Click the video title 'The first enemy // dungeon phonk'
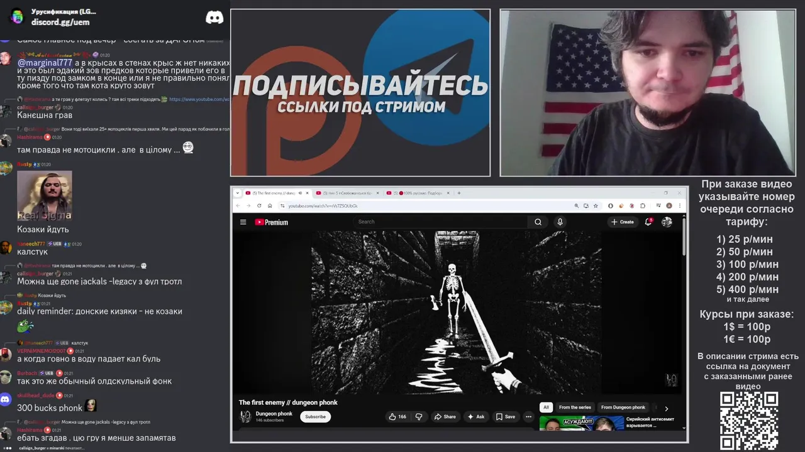This screenshot has height=452, width=805. pyautogui.click(x=288, y=402)
